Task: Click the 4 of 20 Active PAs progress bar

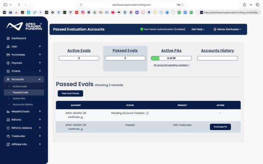Action: tap(171, 58)
